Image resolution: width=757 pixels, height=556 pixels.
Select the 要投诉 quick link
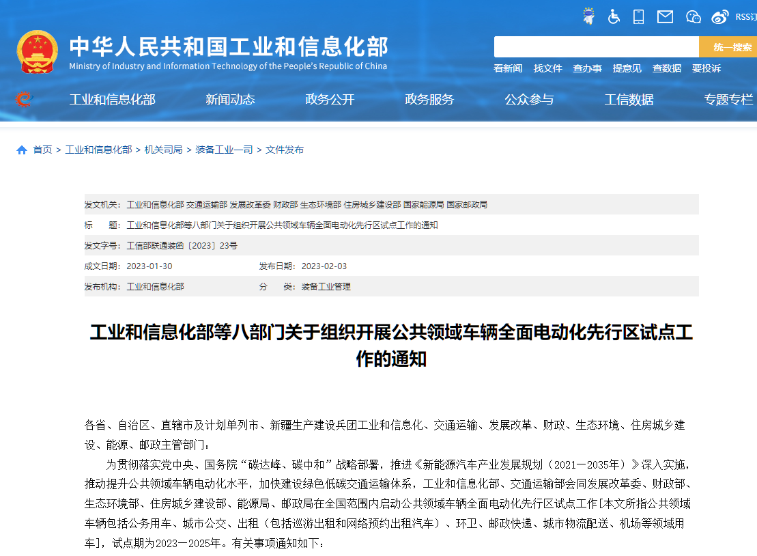click(706, 68)
